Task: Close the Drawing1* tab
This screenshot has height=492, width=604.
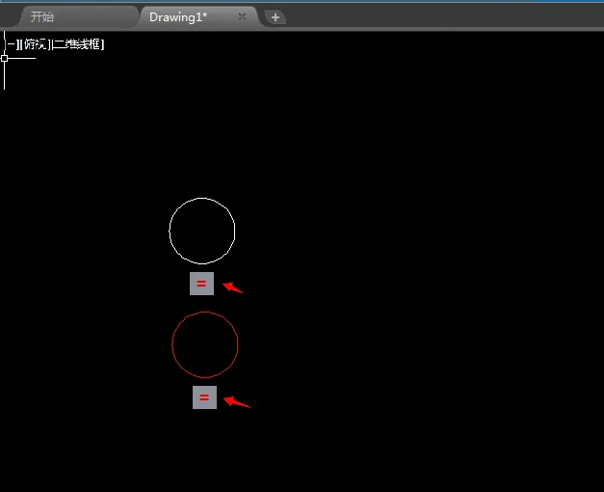Action: coord(242,16)
